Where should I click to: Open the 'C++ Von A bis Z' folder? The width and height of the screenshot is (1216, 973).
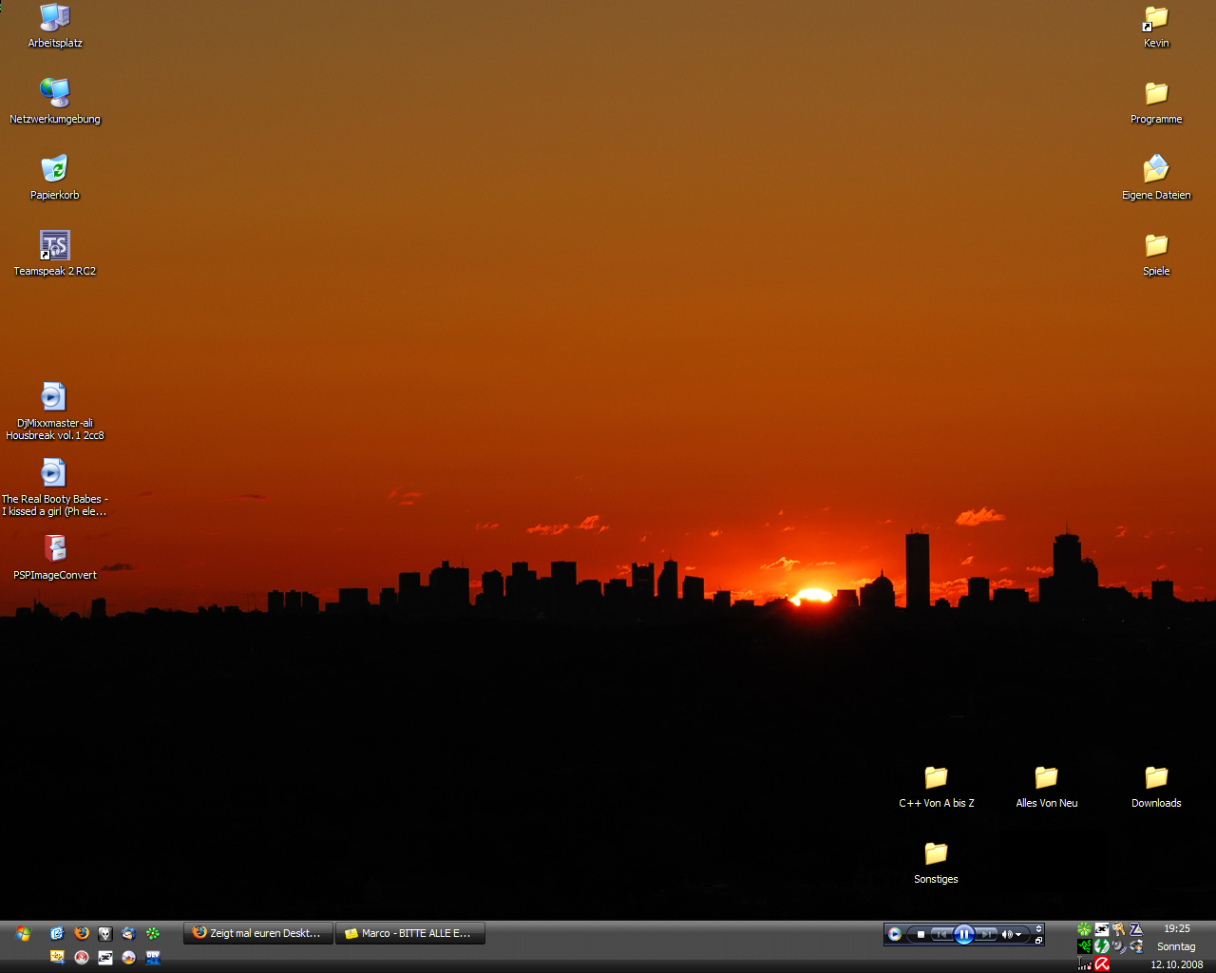pos(936,778)
